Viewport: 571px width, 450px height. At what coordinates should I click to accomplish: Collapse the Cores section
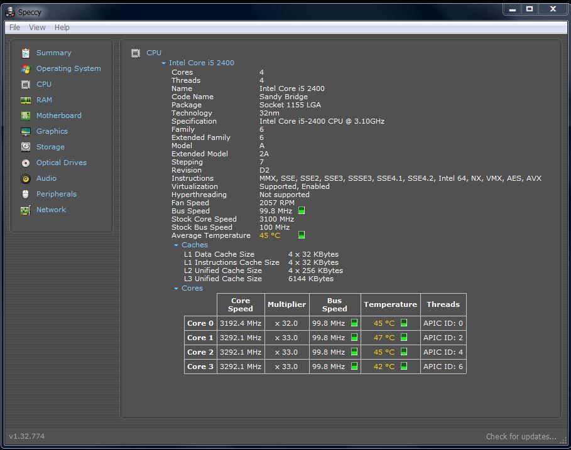pos(177,289)
